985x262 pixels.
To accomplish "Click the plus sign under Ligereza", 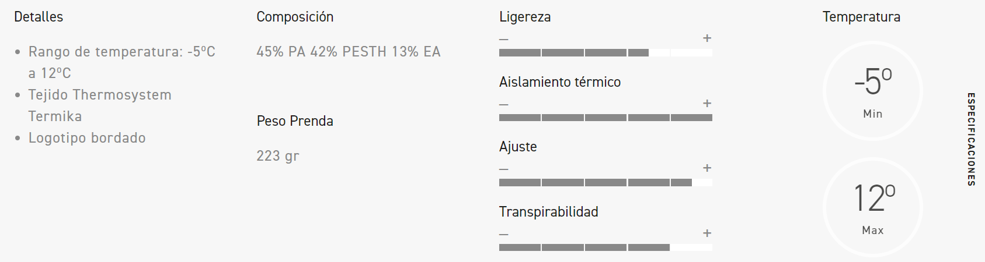I will click(x=707, y=38).
